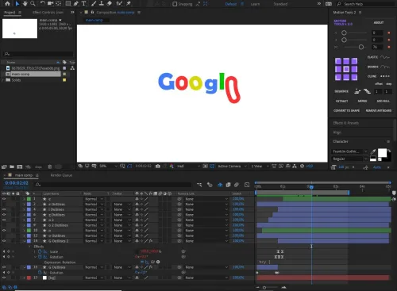The width and height of the screenshot is (397, 291).
Task: Select the Rotation tool
Action: pyautogui.click(x=42, y=4)
